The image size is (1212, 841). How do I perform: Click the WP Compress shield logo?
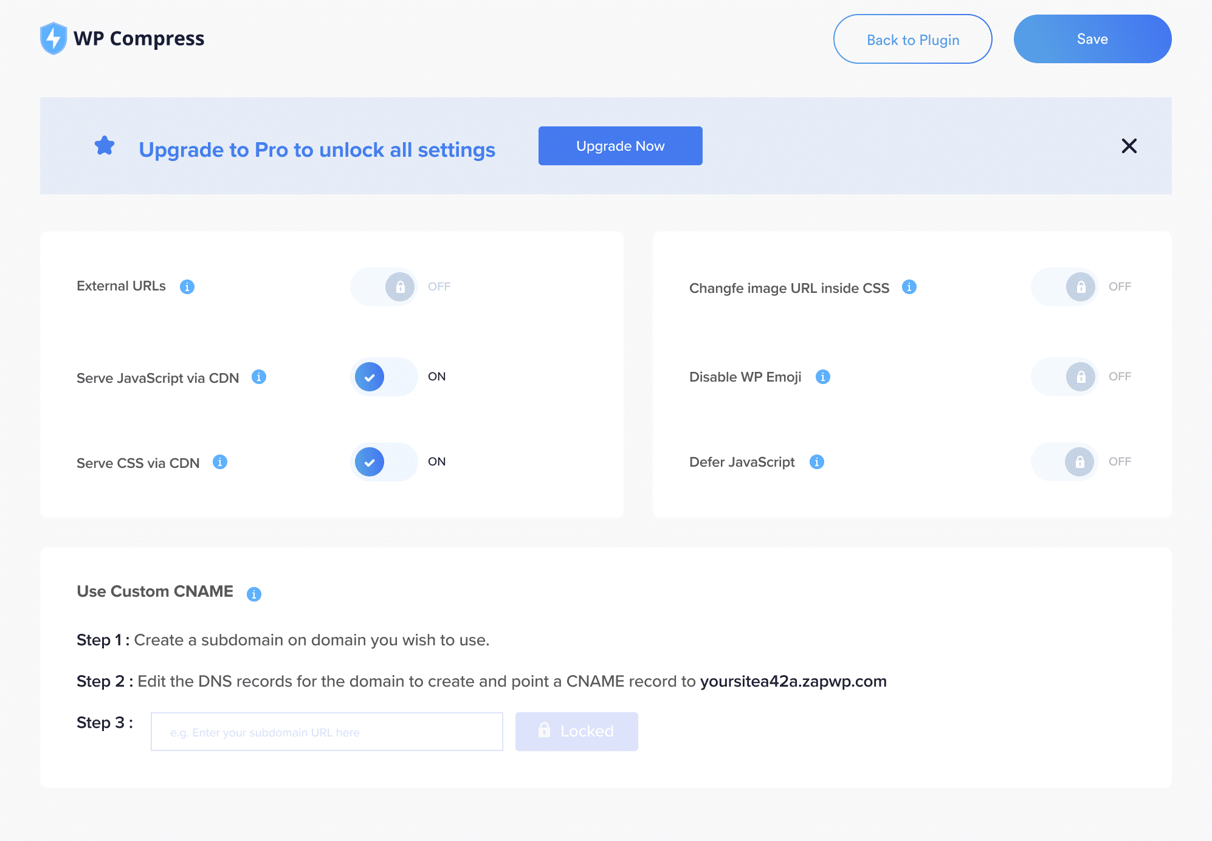tap(53, 38)
